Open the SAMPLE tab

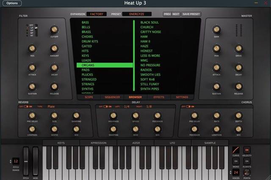(210, 143)
